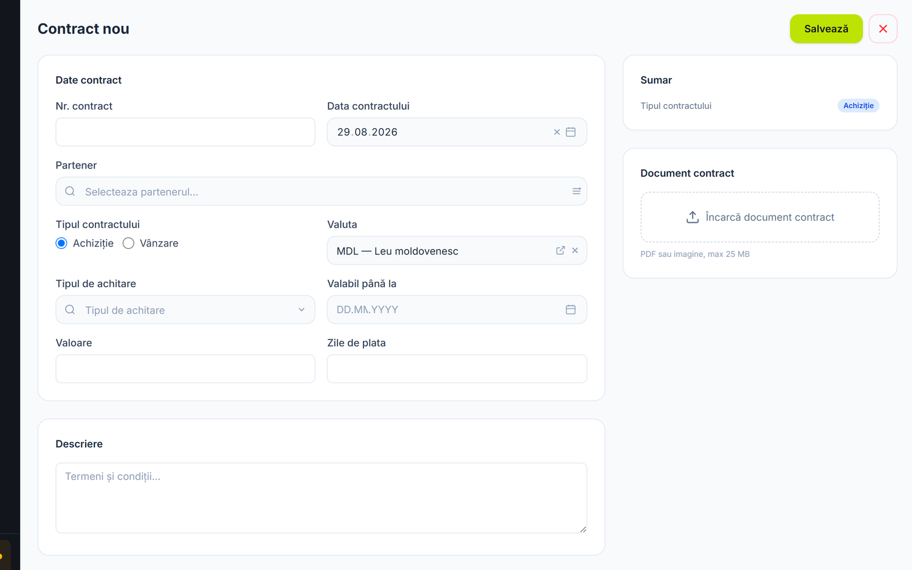Open calendar for Valabil până la
The image size is (912, 570).
[571, 310]
